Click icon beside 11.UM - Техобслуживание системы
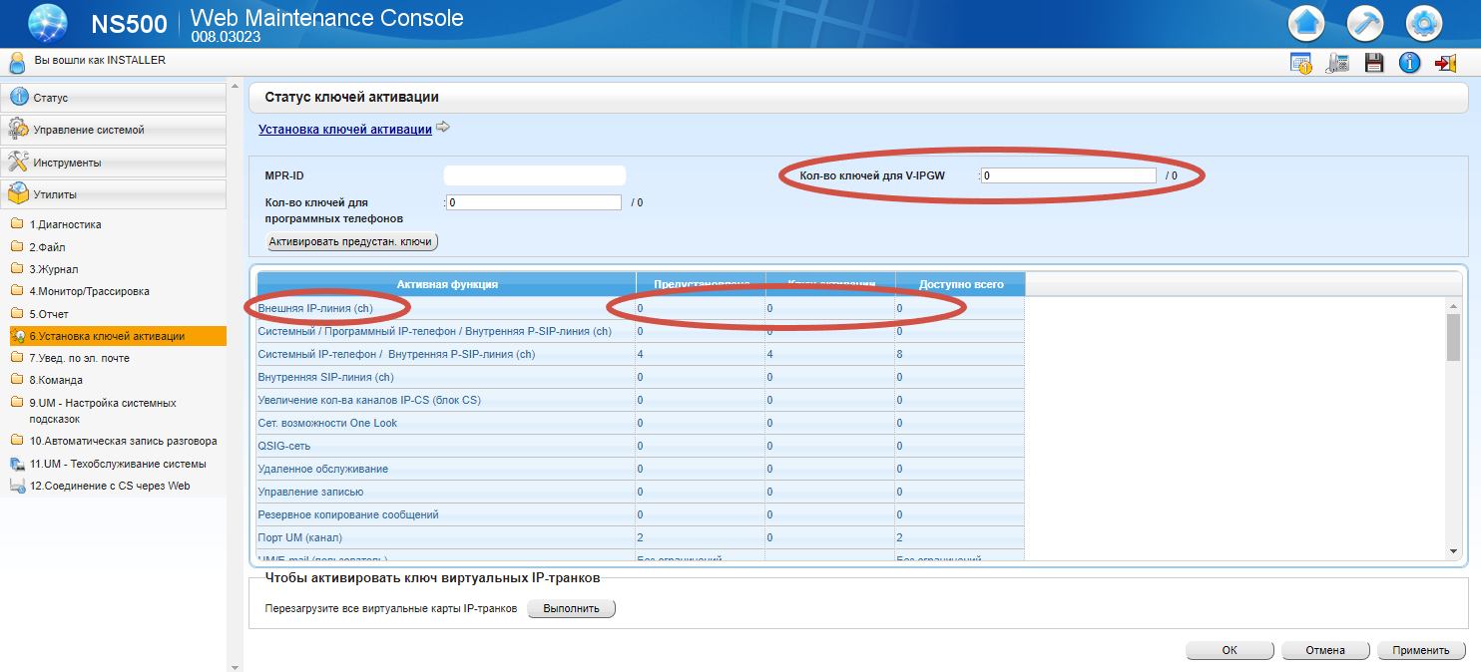 [x=17, y=464]
